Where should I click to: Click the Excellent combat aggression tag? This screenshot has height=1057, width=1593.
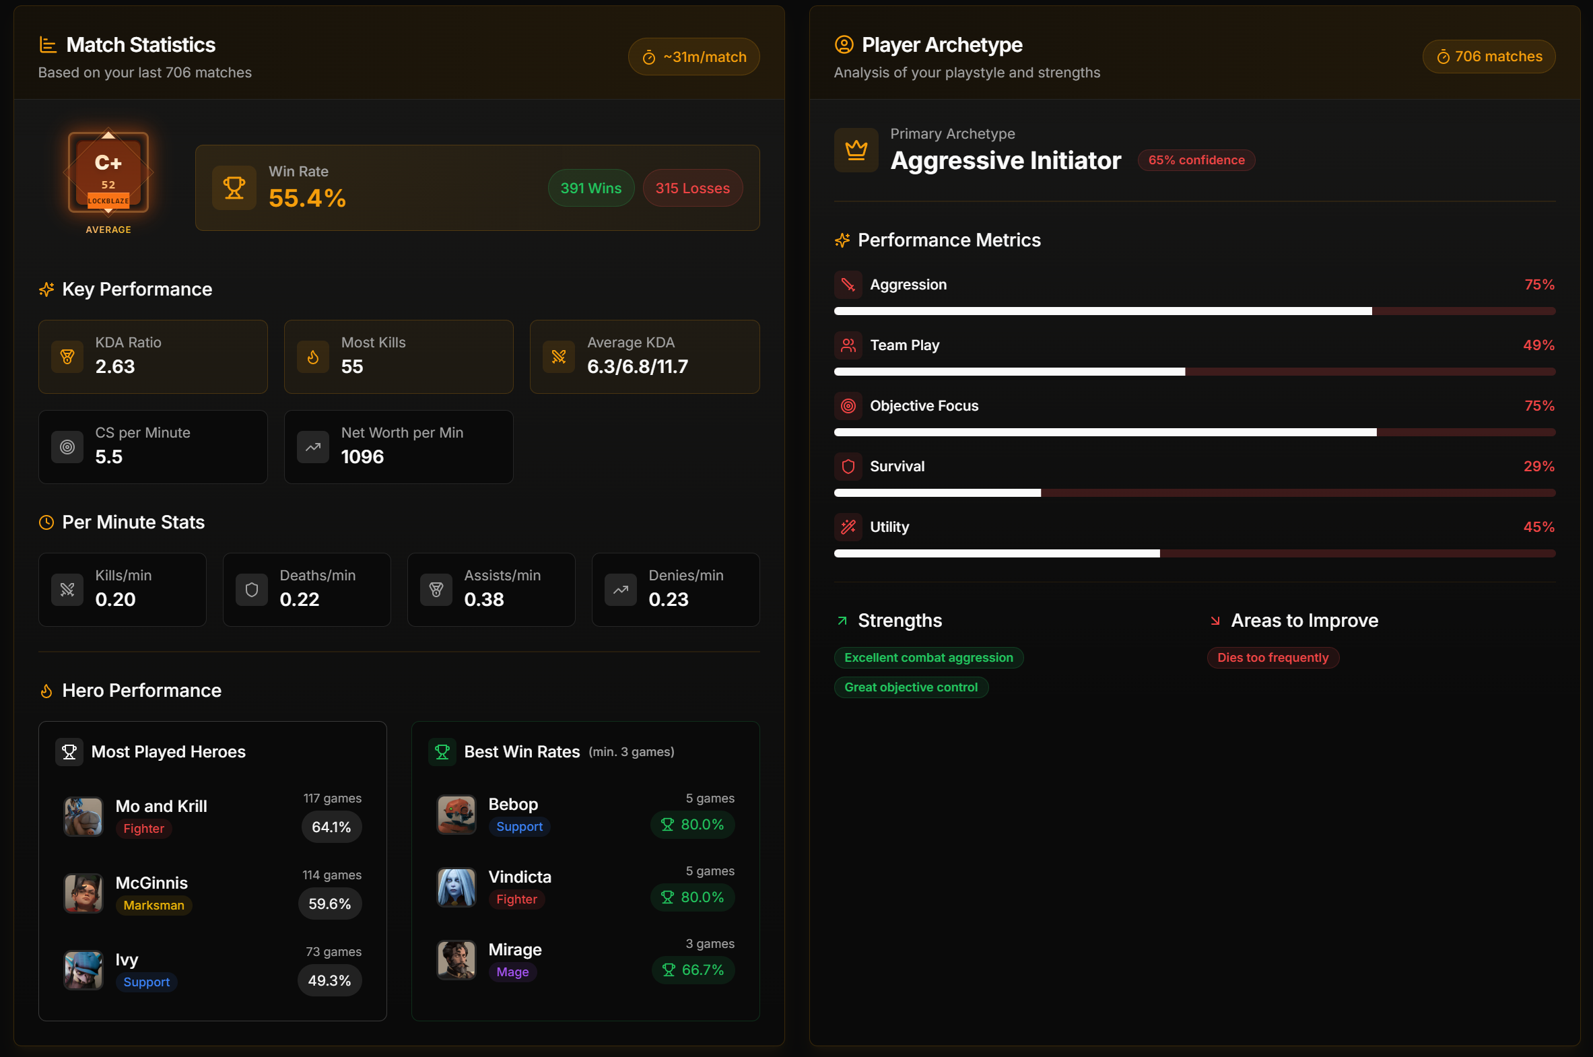click(x=928, y=658)
